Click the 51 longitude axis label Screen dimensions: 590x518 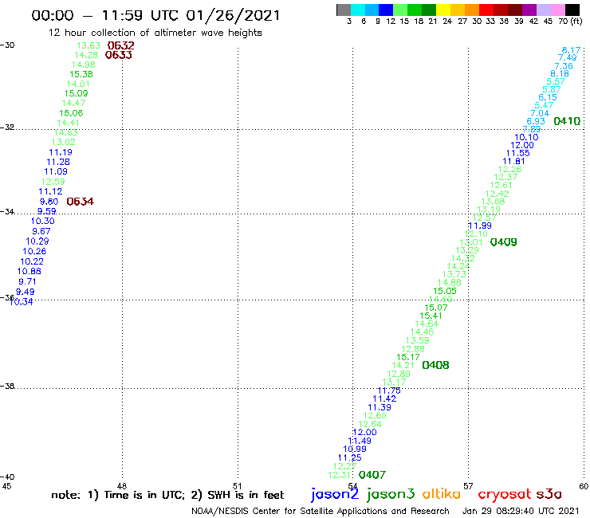click(237, 486)
